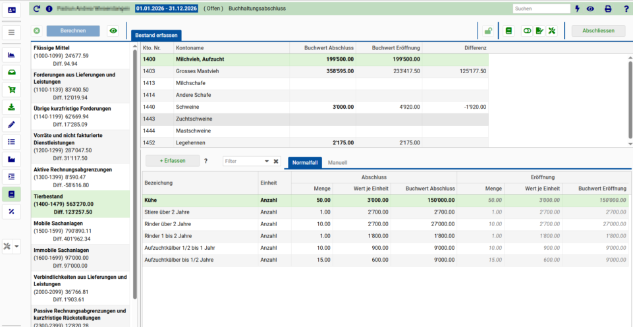Select Mobile Sachanlagen category

tap(81, 231)
